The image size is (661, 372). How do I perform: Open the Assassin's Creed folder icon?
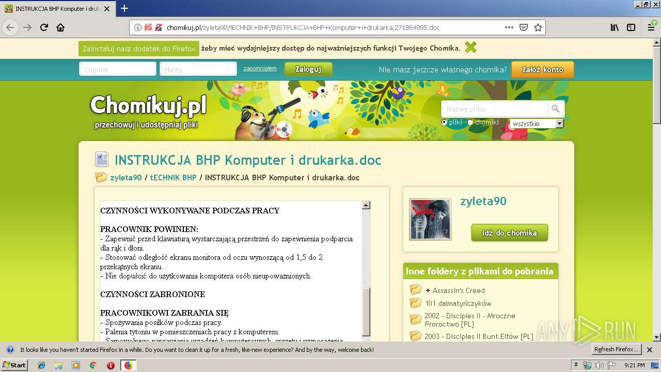[x=415, y=290]
